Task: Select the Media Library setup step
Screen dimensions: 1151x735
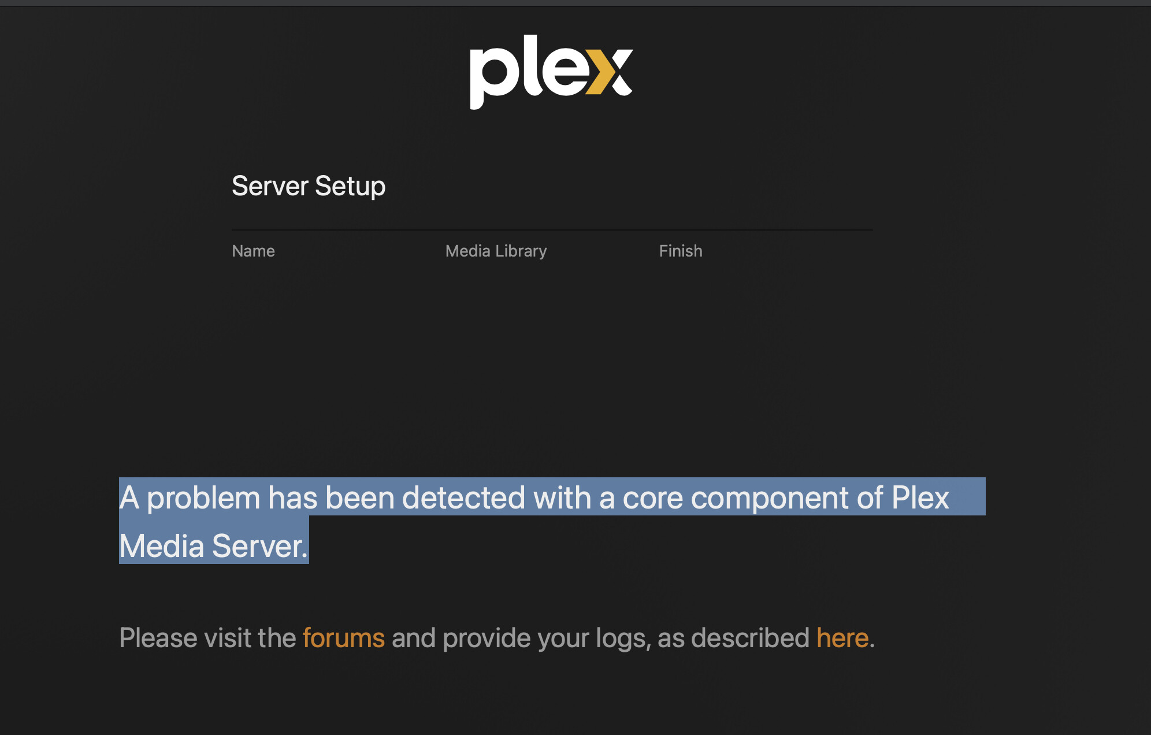Action: 496,251
